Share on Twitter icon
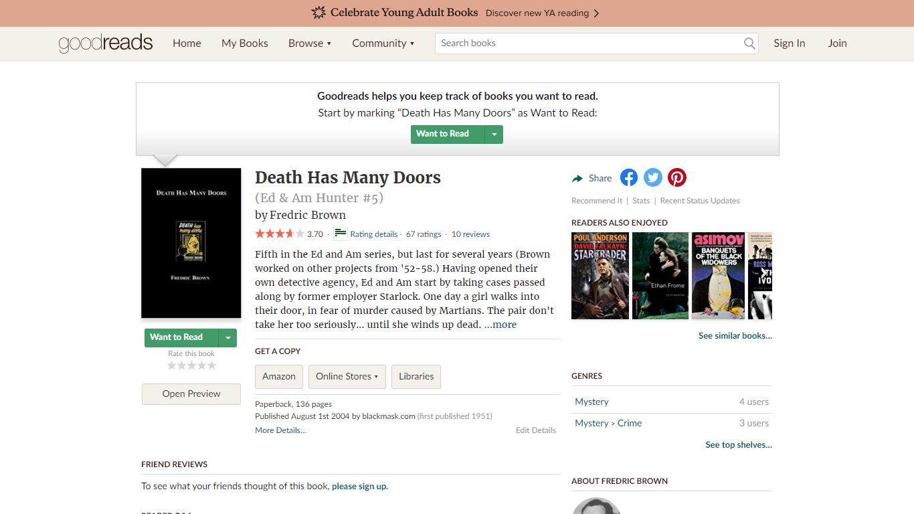 pyautogui.click(x=653, y=177)
